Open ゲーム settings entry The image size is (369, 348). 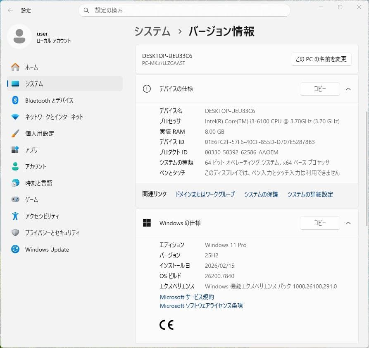coord(65,199)
